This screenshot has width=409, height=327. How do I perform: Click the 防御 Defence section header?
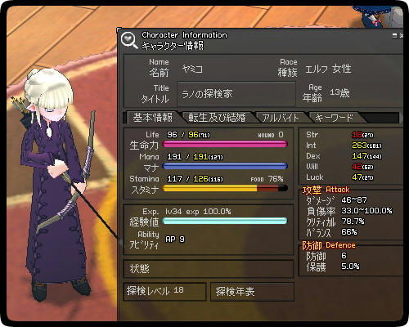click(329, 245)
